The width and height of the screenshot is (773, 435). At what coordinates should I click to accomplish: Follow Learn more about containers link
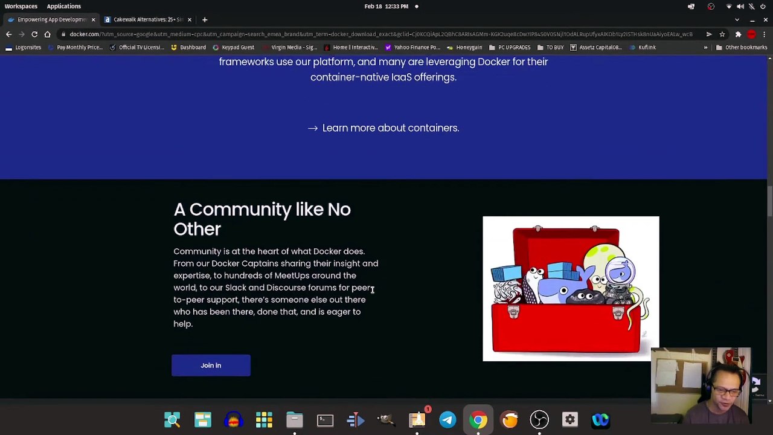pyautogui.click(x=383, y=128)
